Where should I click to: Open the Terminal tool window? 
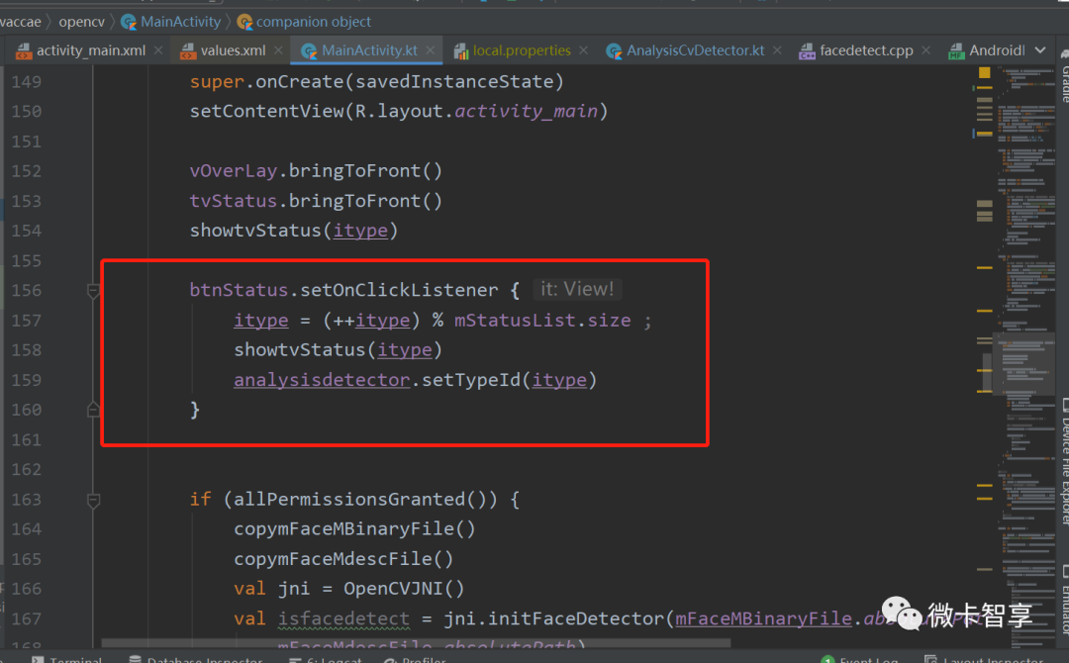click(x=67, y=659)
